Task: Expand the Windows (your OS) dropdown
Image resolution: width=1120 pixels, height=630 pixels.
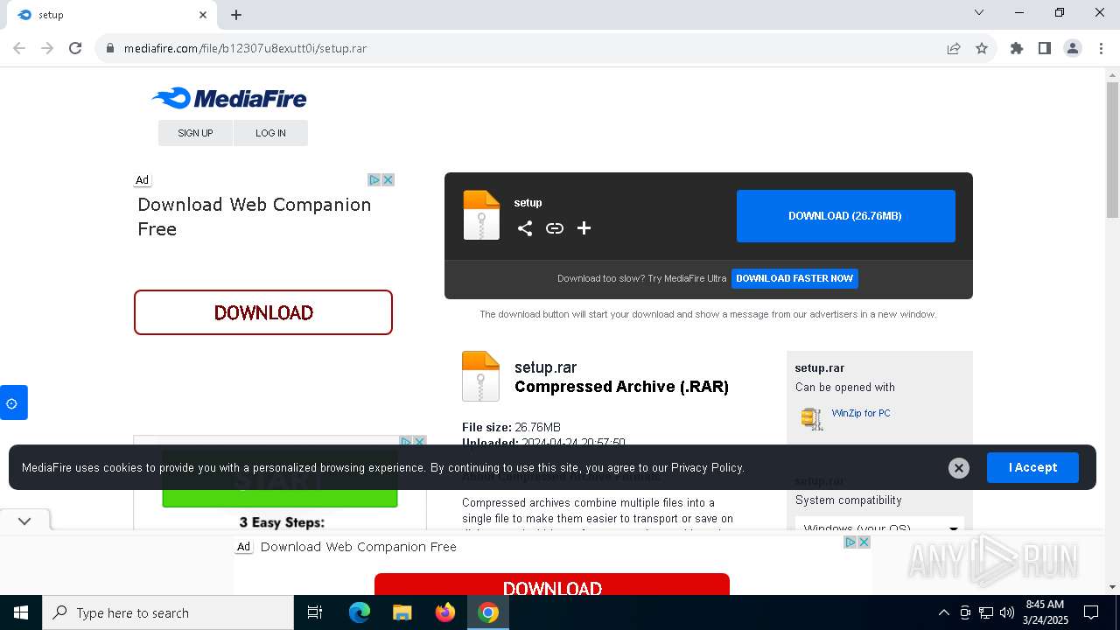Action: pos(879,528)
